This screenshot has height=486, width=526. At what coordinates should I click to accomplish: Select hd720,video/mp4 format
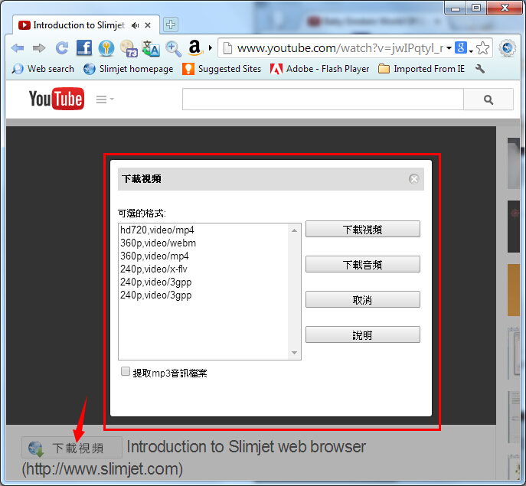[204, 230]
